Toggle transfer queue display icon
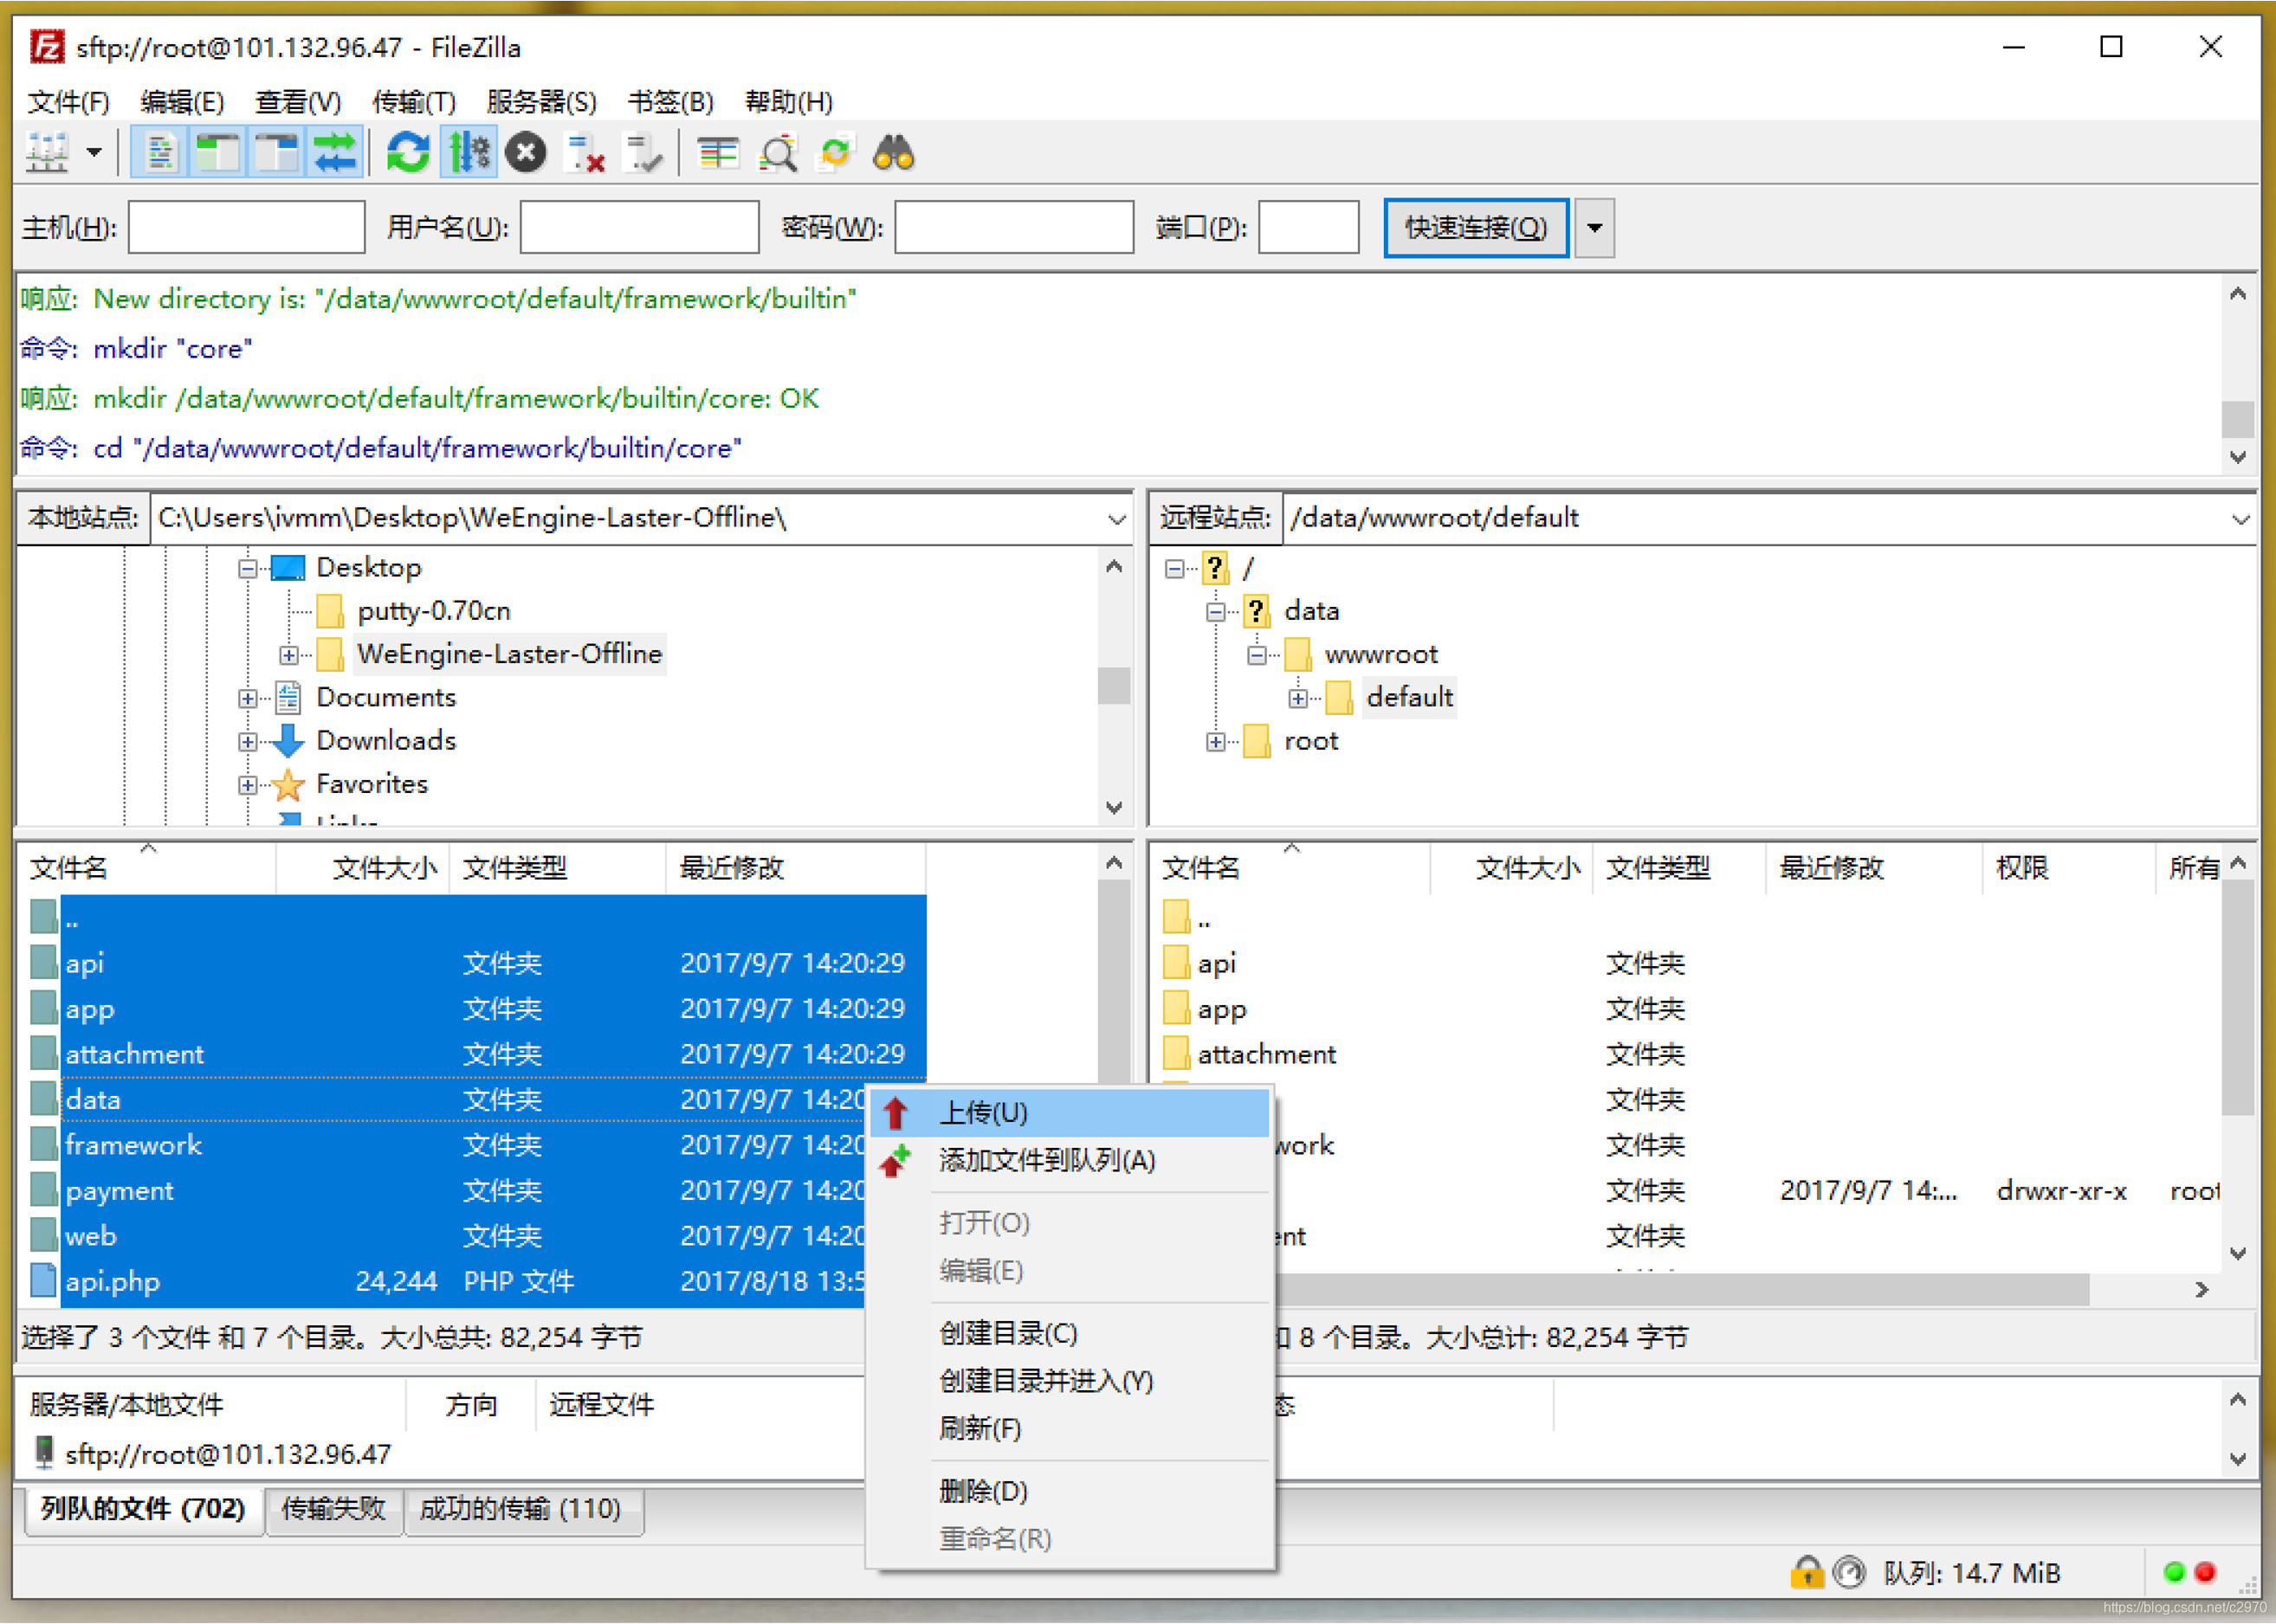Image resolution: width=2276 pixels, height=1624 pixels. [334, 153]
